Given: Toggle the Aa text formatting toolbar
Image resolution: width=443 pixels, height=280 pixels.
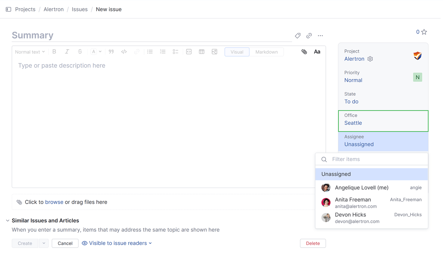Looking at the screenshot, I should point(317,52).
